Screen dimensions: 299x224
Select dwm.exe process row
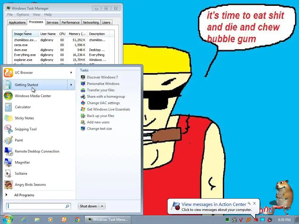63,50
